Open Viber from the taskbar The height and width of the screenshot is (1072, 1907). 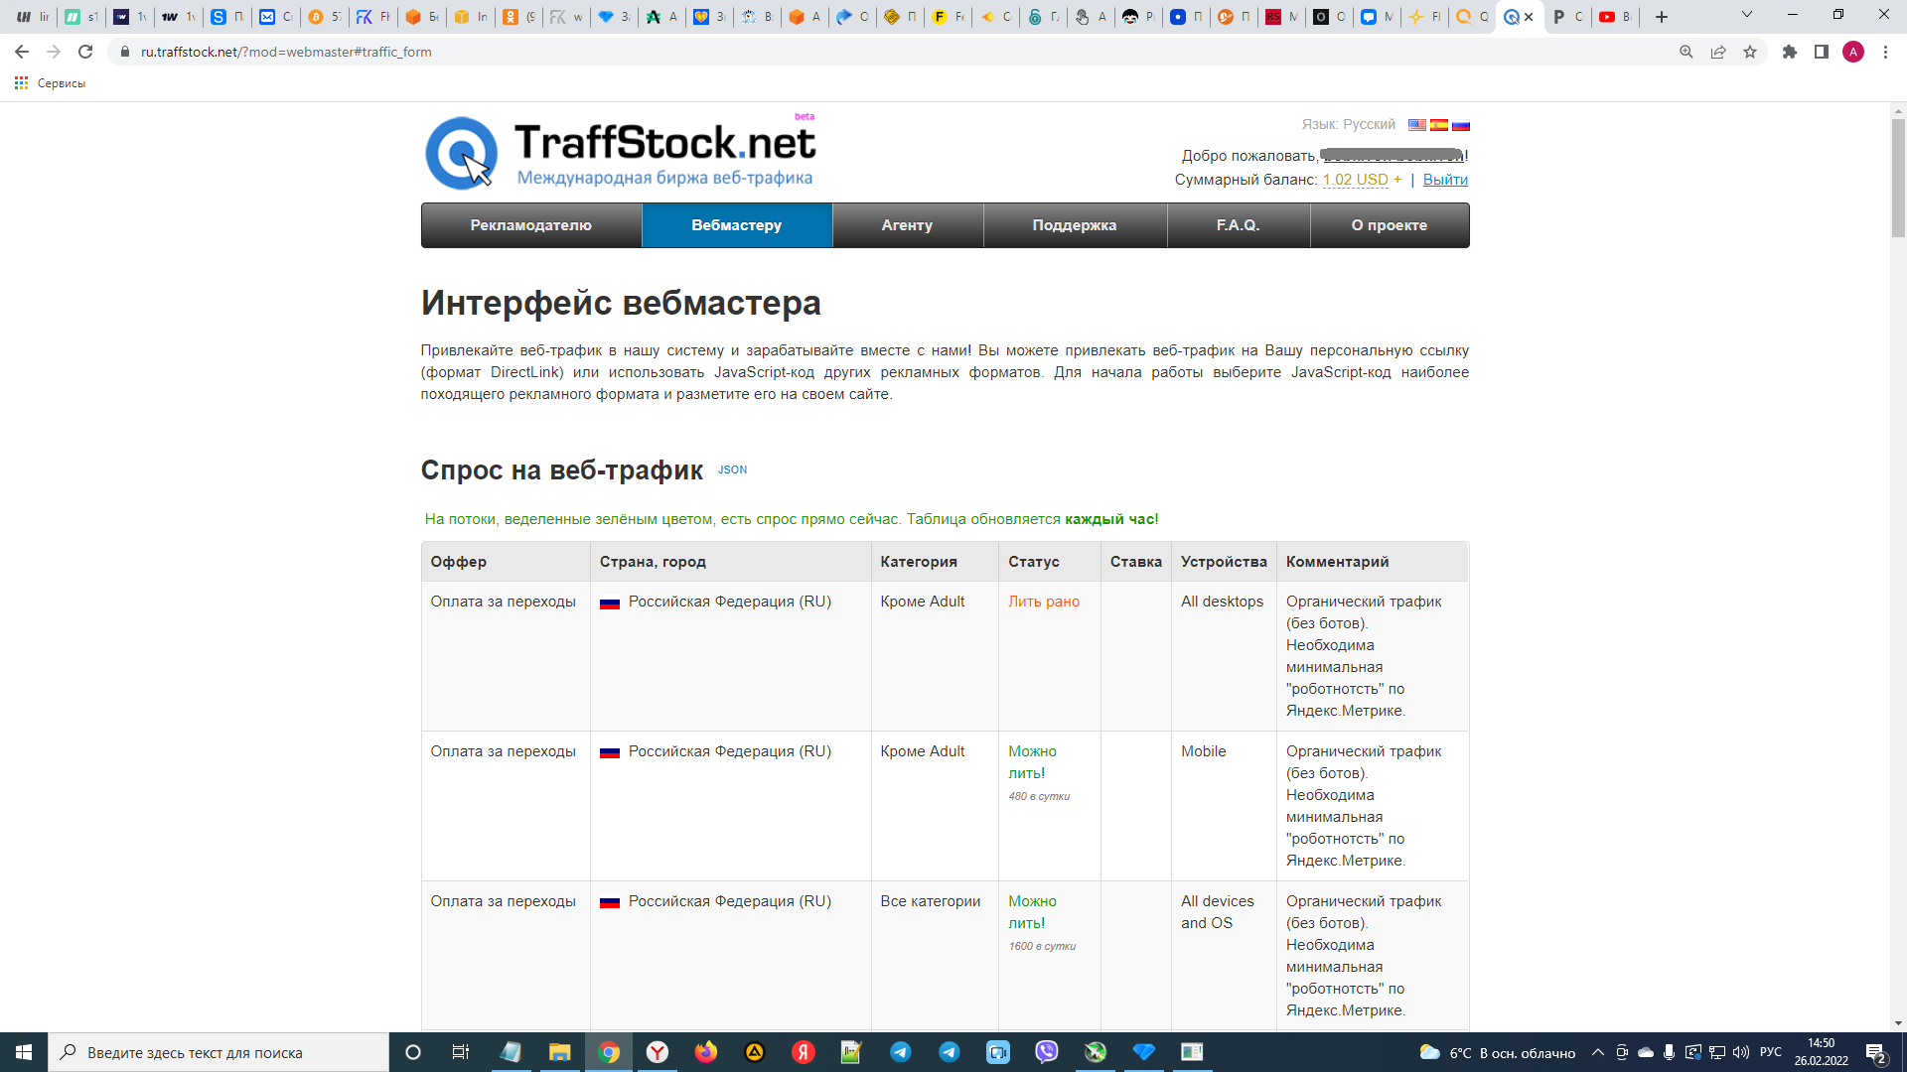[x=1047, y=1052]
